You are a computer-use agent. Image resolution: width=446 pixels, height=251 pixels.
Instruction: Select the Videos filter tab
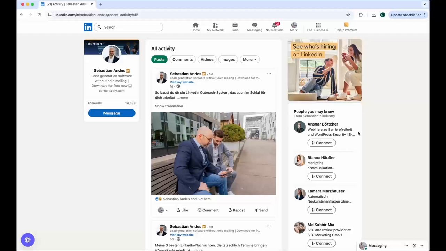pos(207,59)
